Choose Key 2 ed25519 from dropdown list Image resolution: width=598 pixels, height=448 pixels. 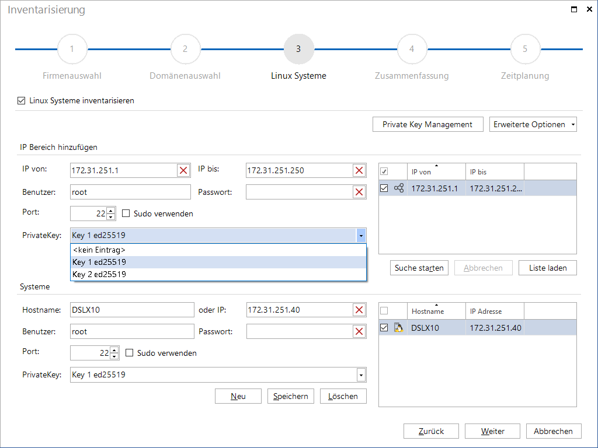(218, 274)
